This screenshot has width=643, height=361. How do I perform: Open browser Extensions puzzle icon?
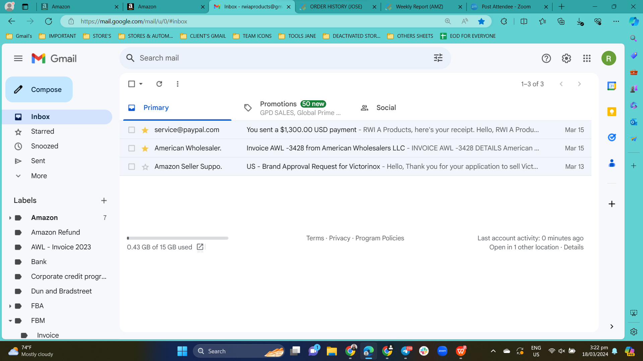click(x=504, y=21)
